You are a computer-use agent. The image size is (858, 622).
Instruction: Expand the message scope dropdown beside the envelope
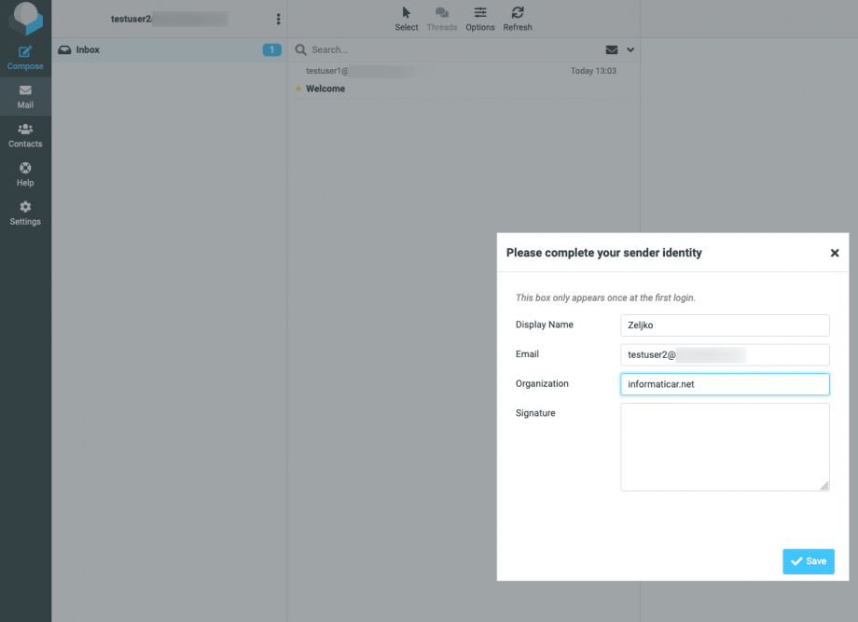point(630,49)
